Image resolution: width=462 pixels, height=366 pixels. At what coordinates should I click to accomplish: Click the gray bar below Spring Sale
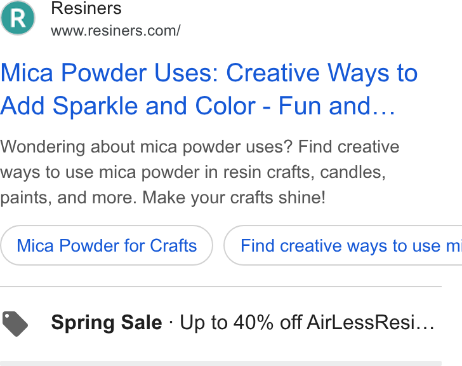click(221, 363)
